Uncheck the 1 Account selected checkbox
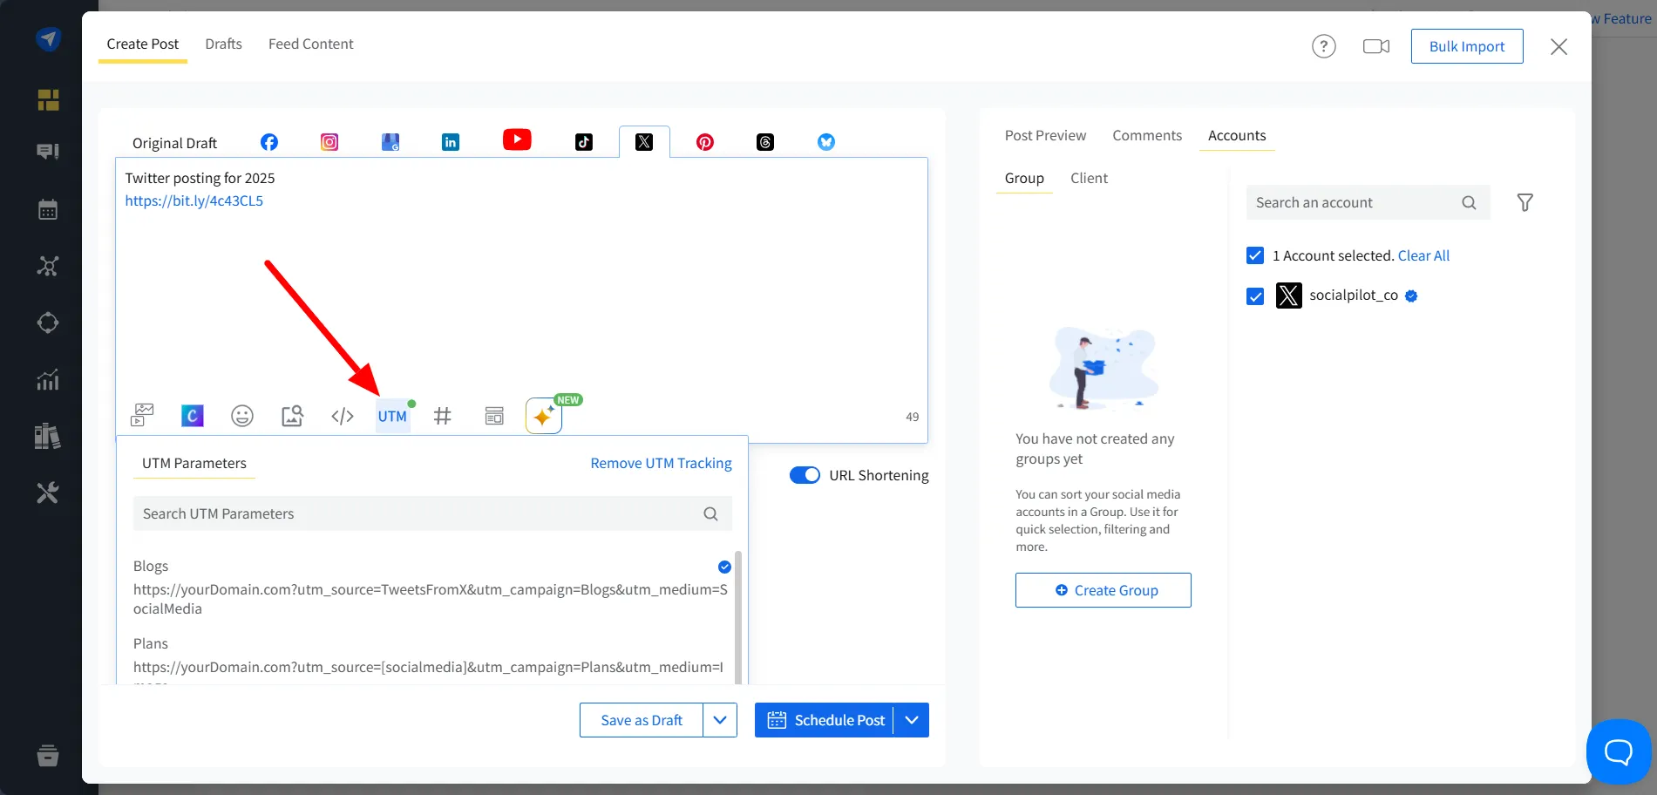Screen dimensions: 1657x795 click(x=1255, y=255)
